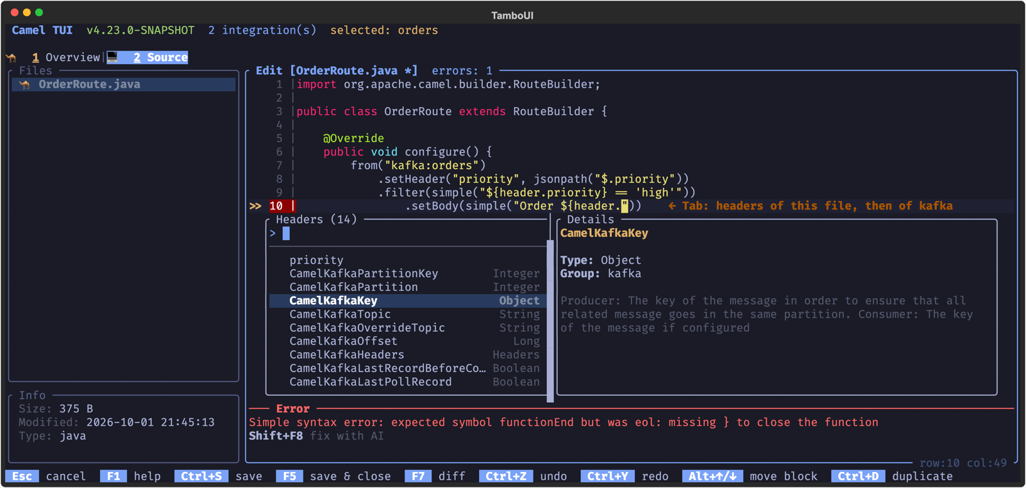Click the Ctrl+D duplicate shortcut
Viewport: 1026px width, 488px height.
[x=892, y=476]
